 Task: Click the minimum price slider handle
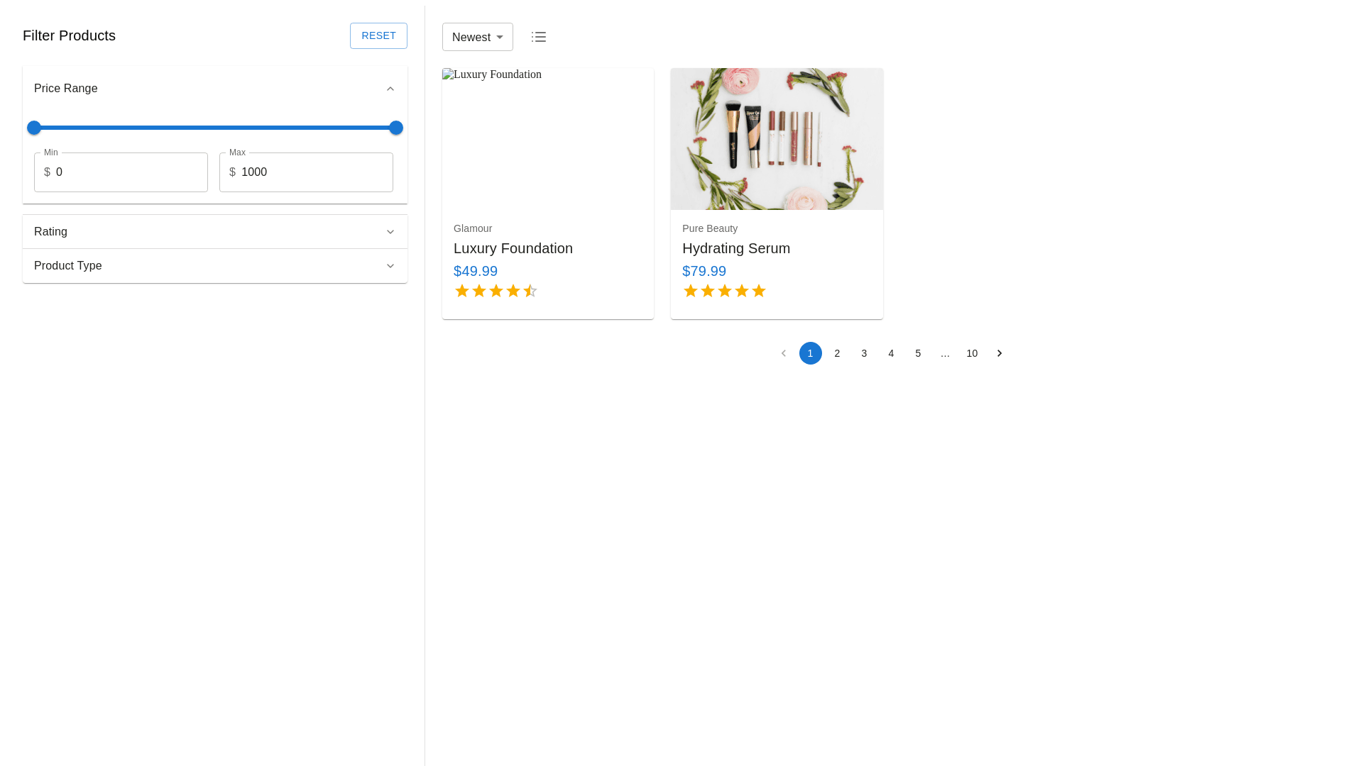(34, 128)
